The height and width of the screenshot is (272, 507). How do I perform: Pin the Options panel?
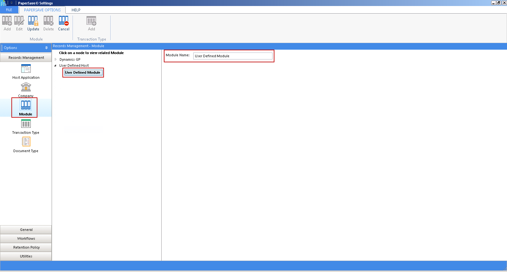46,48
